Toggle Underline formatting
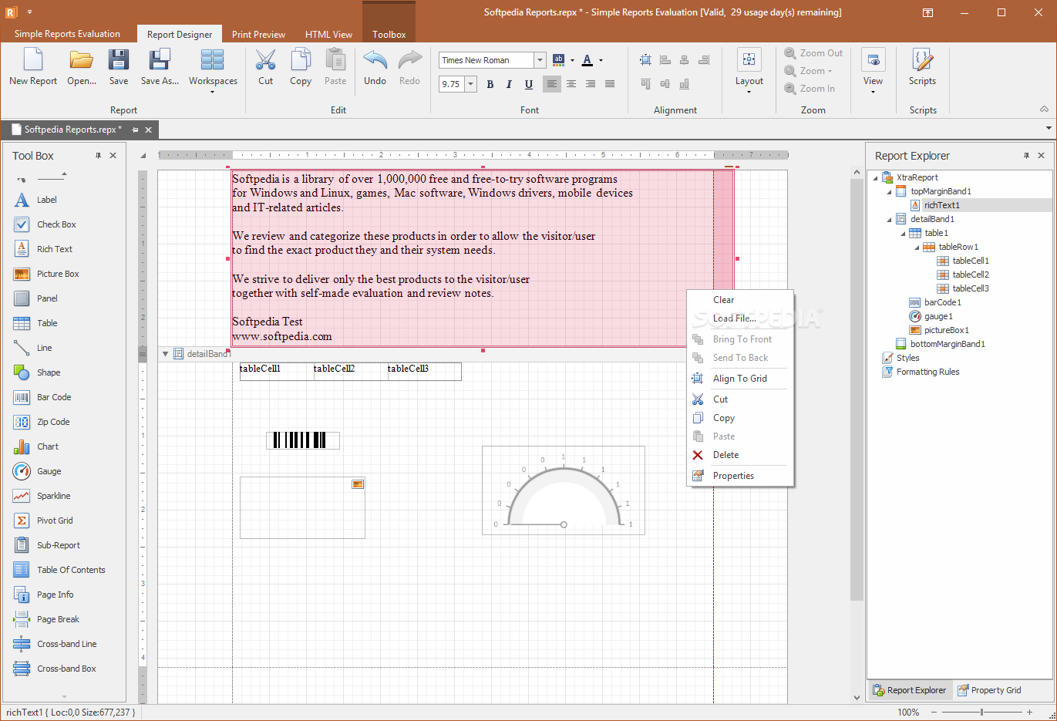 528,84
